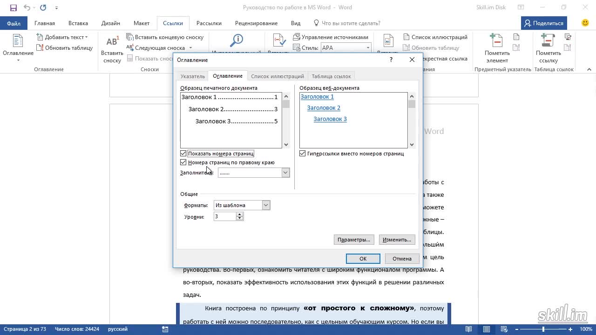Viewport: 596px width, 335px height.
Task: Click the Параметры button
Action: [354, 240]
